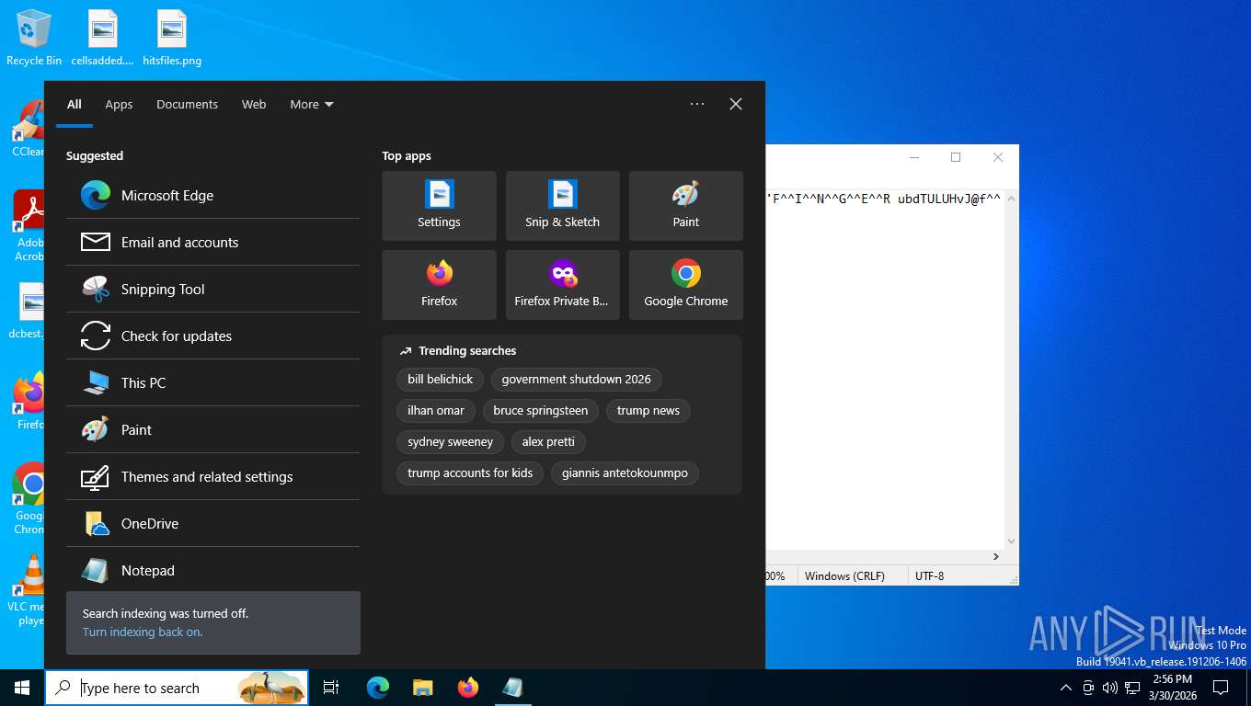The width and height of the screenshot is (1251, 706).
Task: Search trending bill belichick
Action: pyautogui.click(x=440, y=379)
